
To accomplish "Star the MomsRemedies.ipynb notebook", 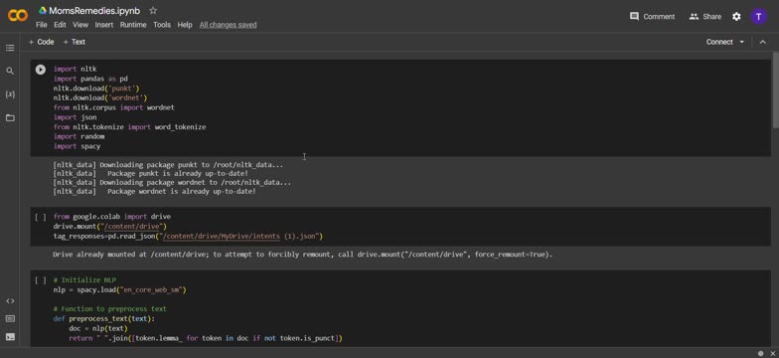I will coord(153,10).
